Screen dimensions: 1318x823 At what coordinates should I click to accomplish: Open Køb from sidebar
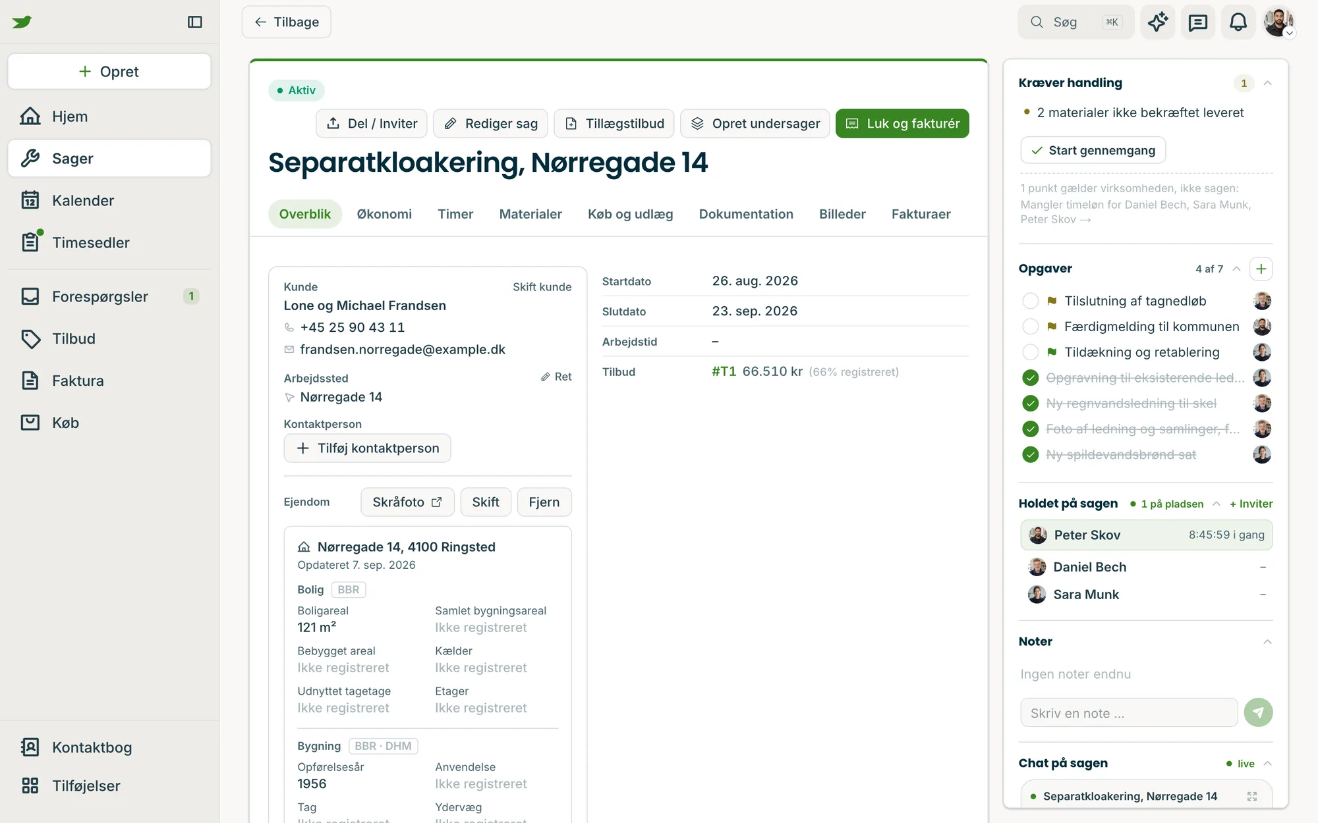coord(109,423)
